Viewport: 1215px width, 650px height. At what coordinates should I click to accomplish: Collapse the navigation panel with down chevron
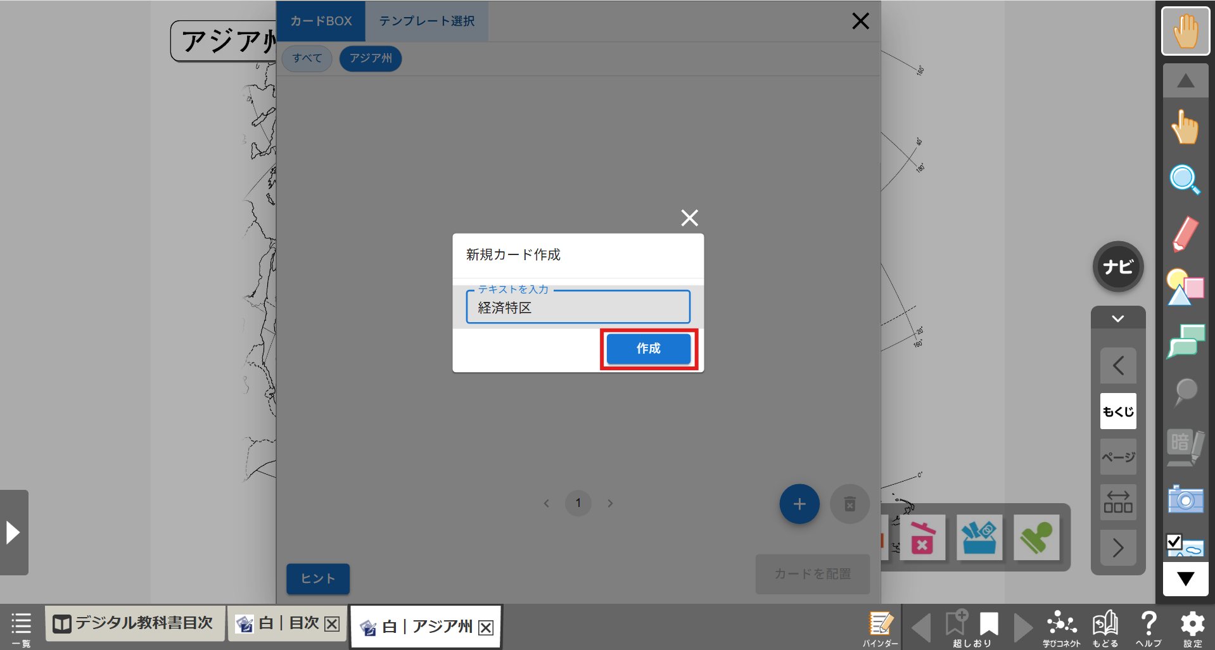(1117, 318)
